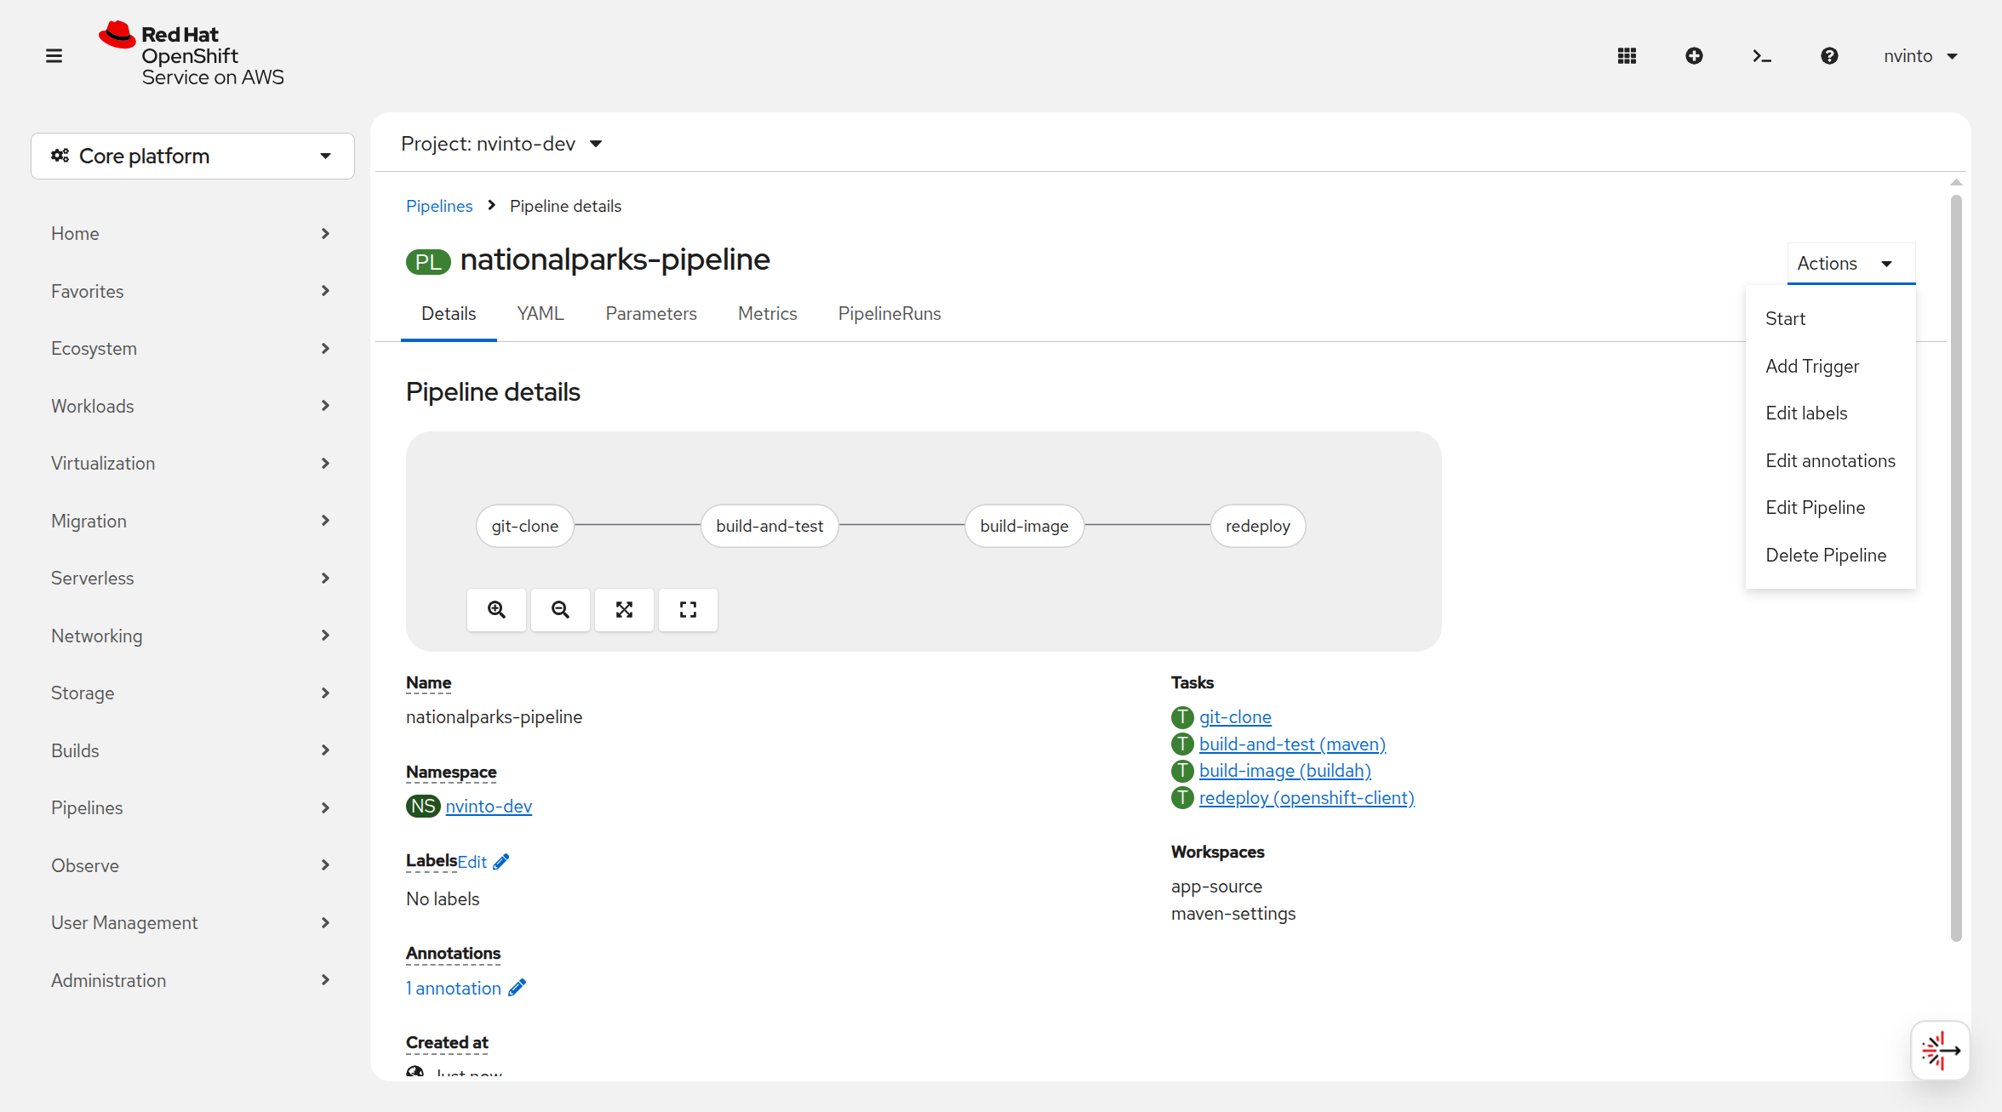Choose Edit Pipeline from the Actions menu

(1830, 508)
